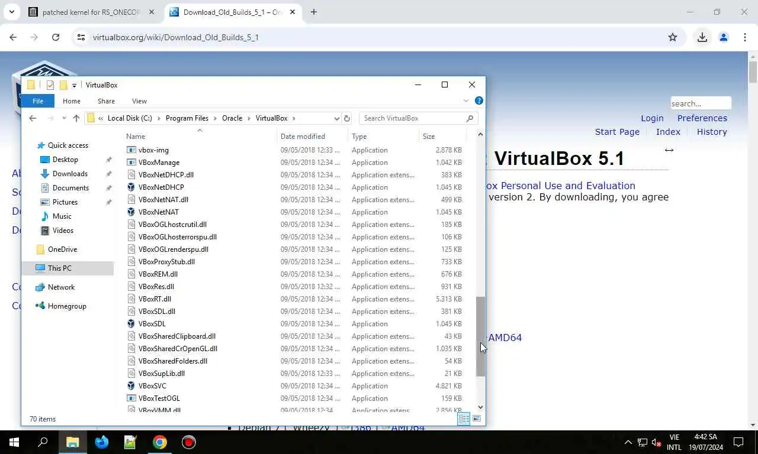758x454 pixels.
Task: Expand the Explorer ribbon chevron
Action: coord(466,100)
